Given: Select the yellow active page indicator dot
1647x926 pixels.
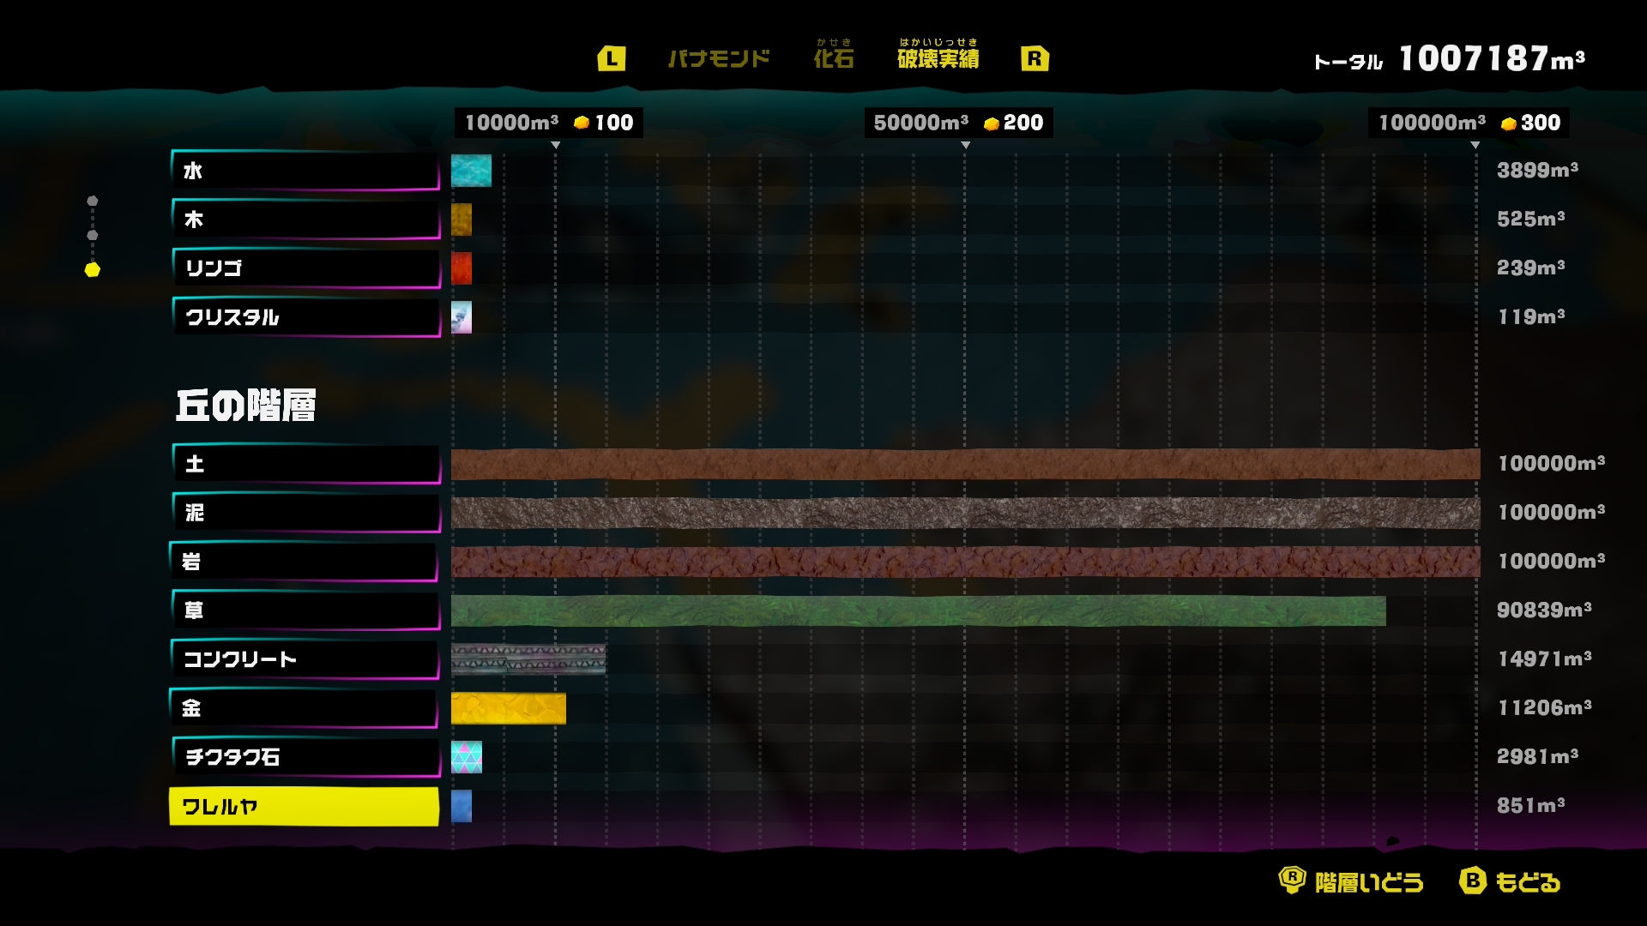Looking at the screenshot, I should click(x=93, y=270).
